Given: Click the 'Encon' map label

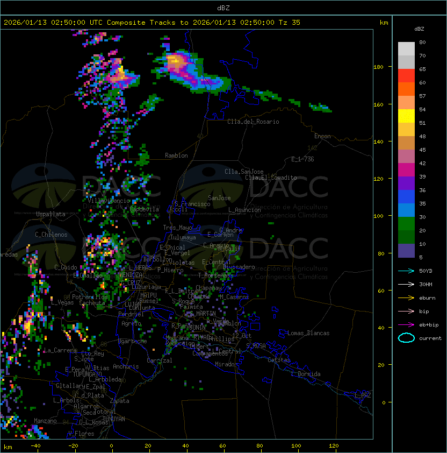Looking at the screenshot, I should coord(322,136).
